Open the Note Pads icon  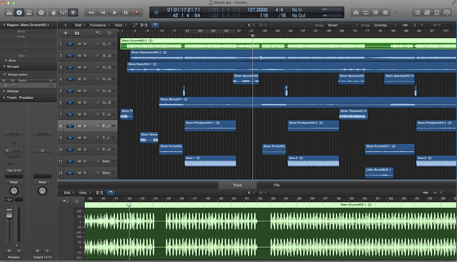pyautogui.click(x=427, y=13)
